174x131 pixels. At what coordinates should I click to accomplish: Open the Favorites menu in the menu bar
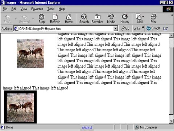[x=37, y=9]
